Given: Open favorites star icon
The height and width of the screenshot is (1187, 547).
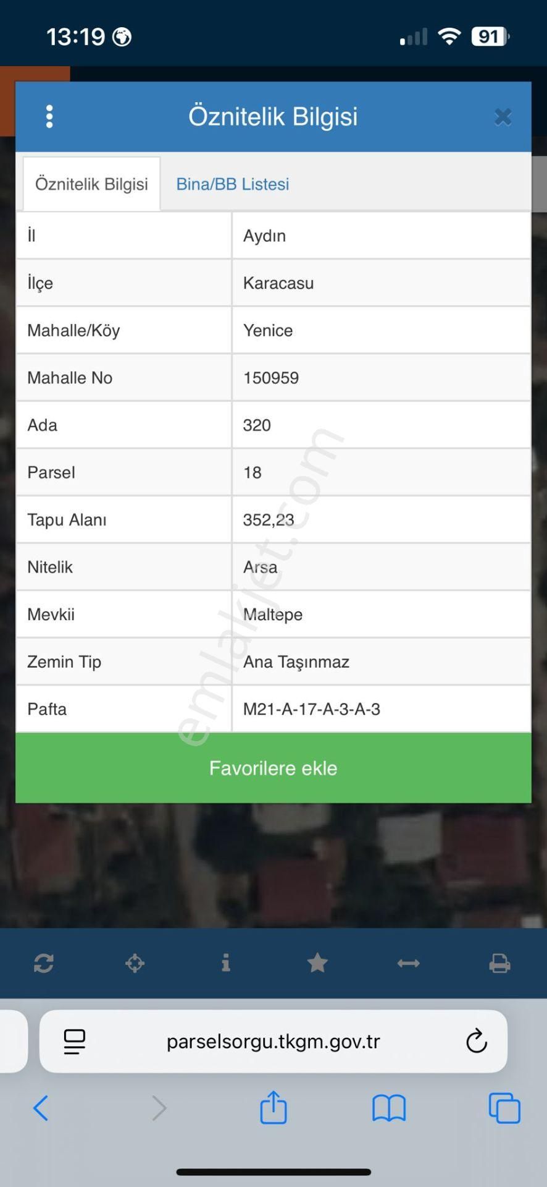Looking at the screenshot, I should click(317, 963).
